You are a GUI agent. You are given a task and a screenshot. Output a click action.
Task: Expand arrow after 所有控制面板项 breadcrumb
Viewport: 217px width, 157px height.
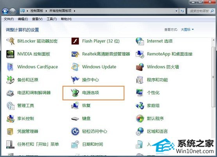coord(74,11)
